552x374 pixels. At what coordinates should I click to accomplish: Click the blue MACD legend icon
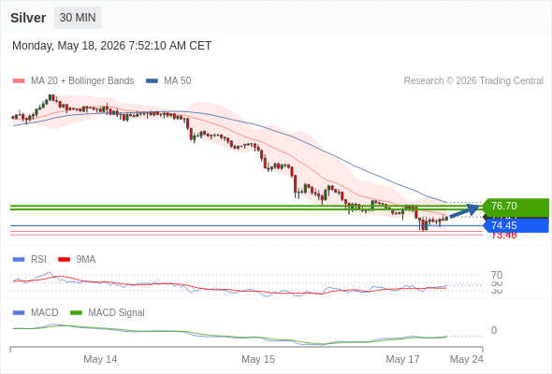point(19,313)
